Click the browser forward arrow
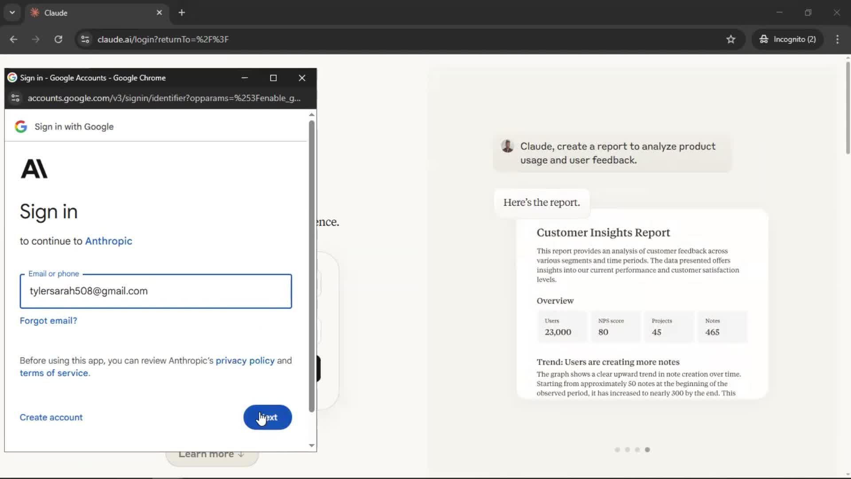This screenshot has width=851, height=479. pos(36,39)
